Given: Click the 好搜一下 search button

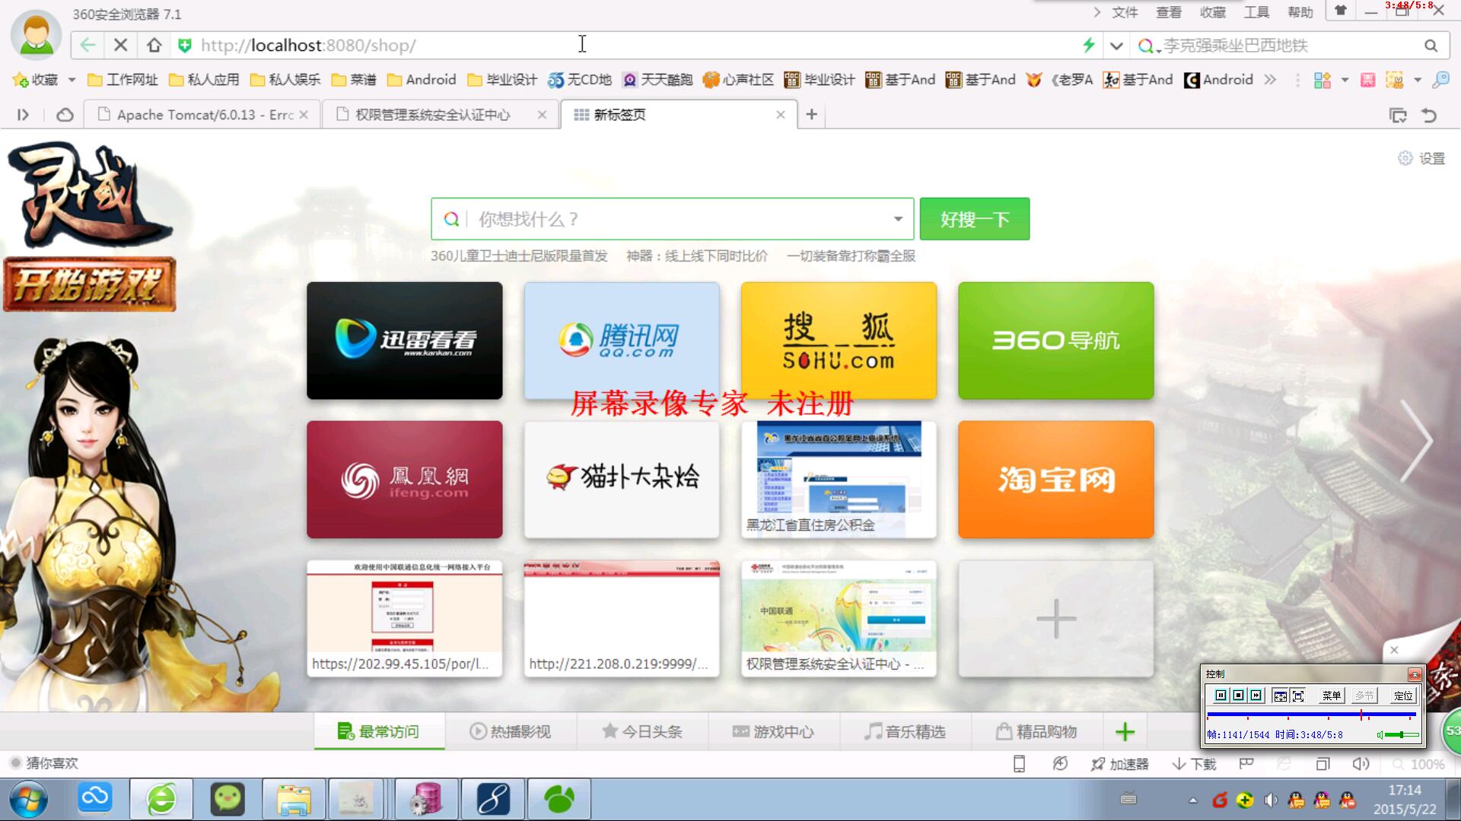Looking at the screenshot, I should [x=975, y=219].
